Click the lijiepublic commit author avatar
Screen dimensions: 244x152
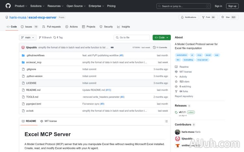click(x=23, y=47)
